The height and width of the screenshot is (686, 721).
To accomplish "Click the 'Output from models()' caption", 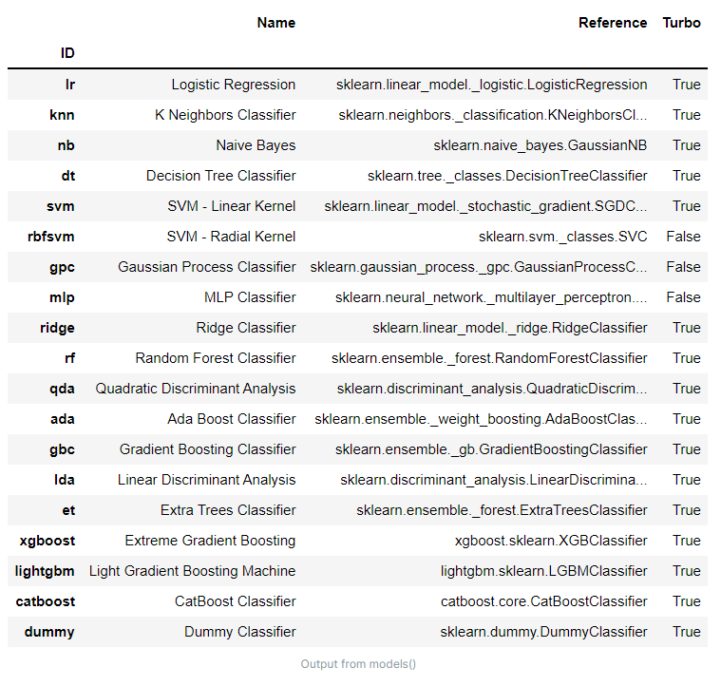I will 358,664.
